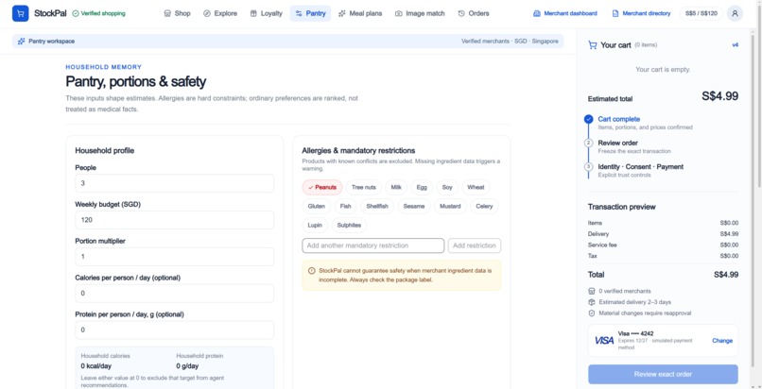762x389 pixels.
Task: Click the 'Household protein' summary value
Action: (x=187, y=366)
